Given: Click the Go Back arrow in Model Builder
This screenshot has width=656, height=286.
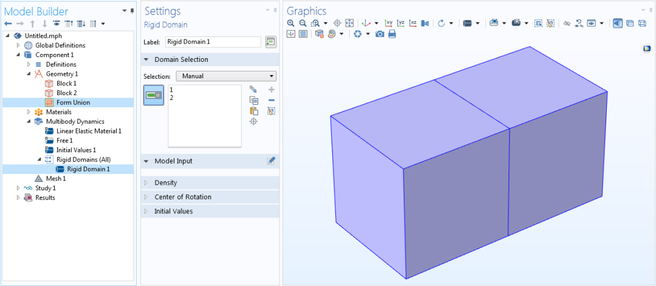Looking at the screenshot, I should coord(8,24).
